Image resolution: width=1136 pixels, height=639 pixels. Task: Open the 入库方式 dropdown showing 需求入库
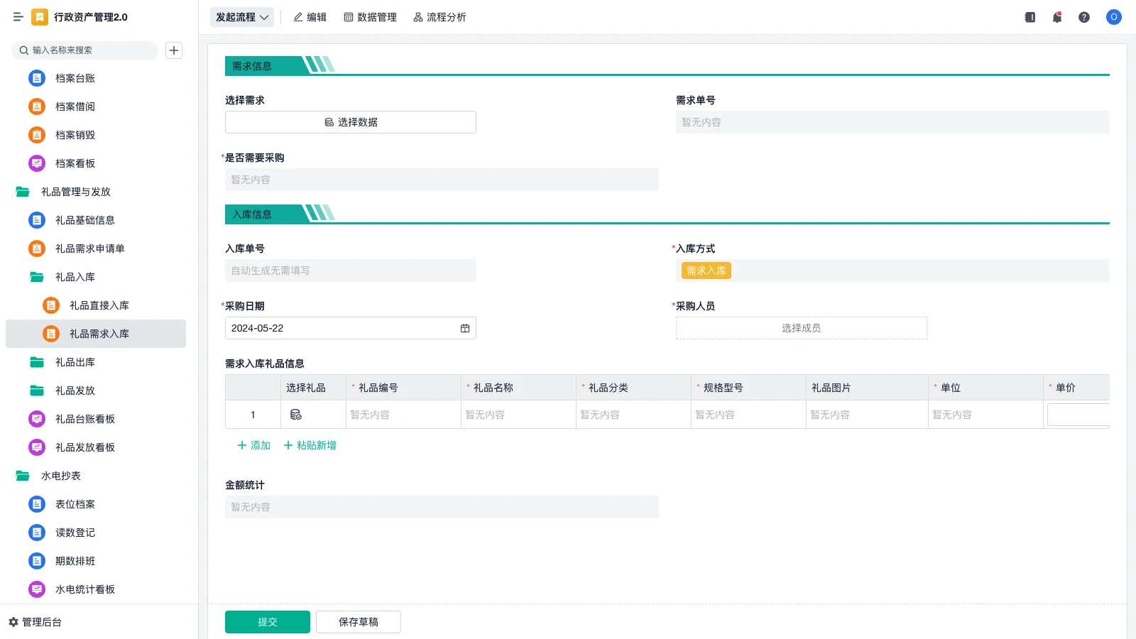click(892, 271)
